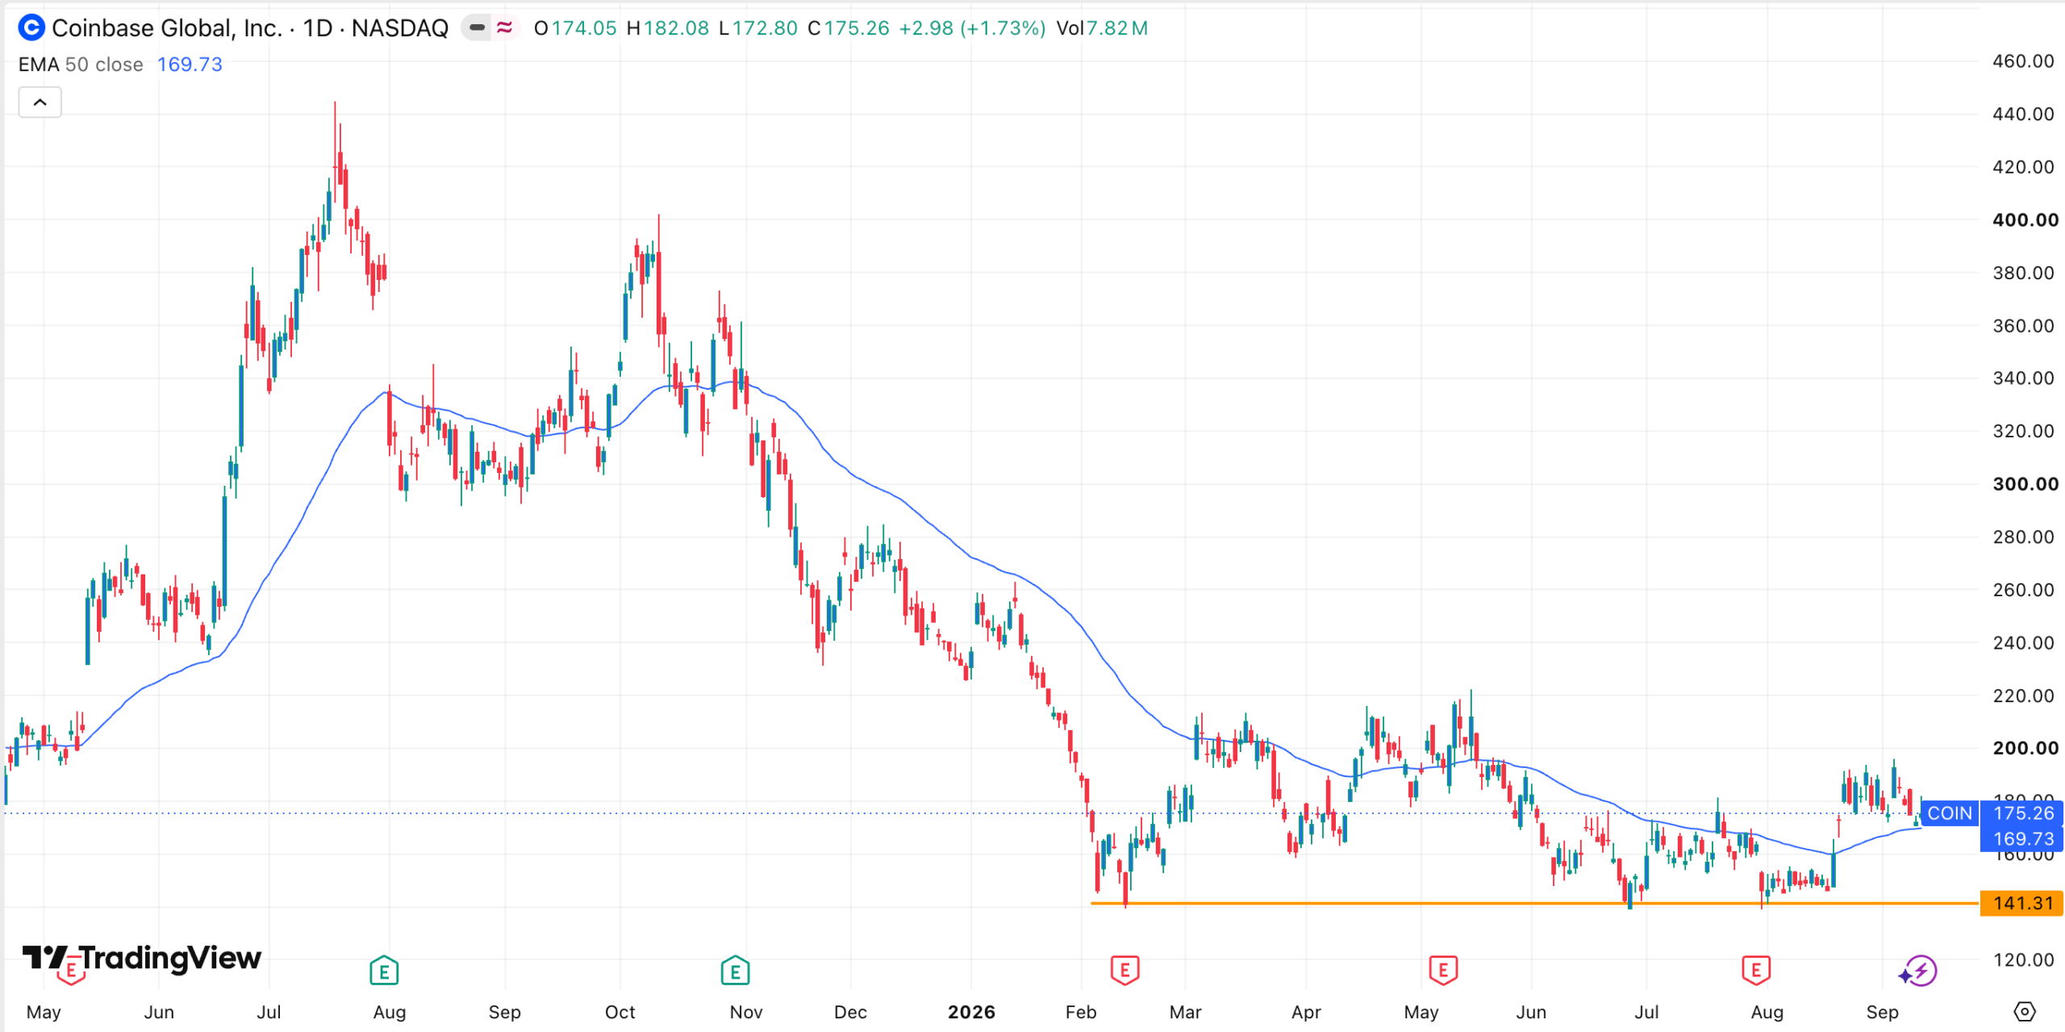The width and height of the screenshot is (2065, 1032).
Task: Open the red earnings marker behind TradingView logo
Action: pyautogui.click(x=71, y=970)
